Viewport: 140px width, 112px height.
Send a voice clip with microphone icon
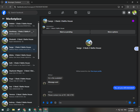coord(43,103)
